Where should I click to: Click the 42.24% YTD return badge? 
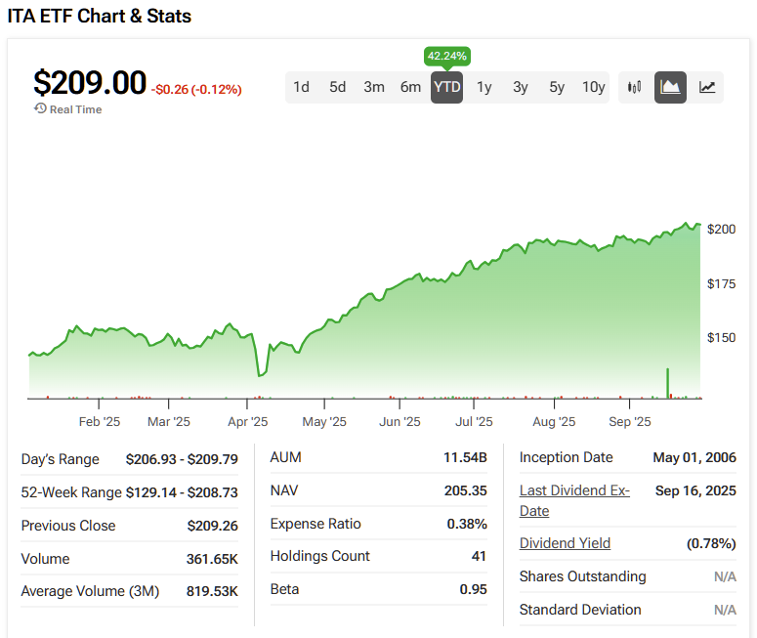pos(446,56)
